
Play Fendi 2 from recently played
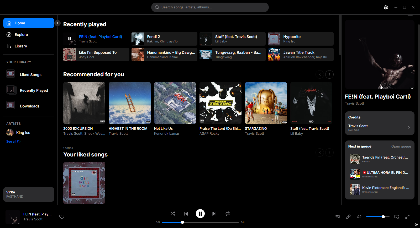[164, 39]
